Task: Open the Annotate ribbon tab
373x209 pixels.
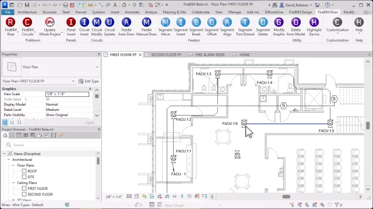Action: click(132, 12)
